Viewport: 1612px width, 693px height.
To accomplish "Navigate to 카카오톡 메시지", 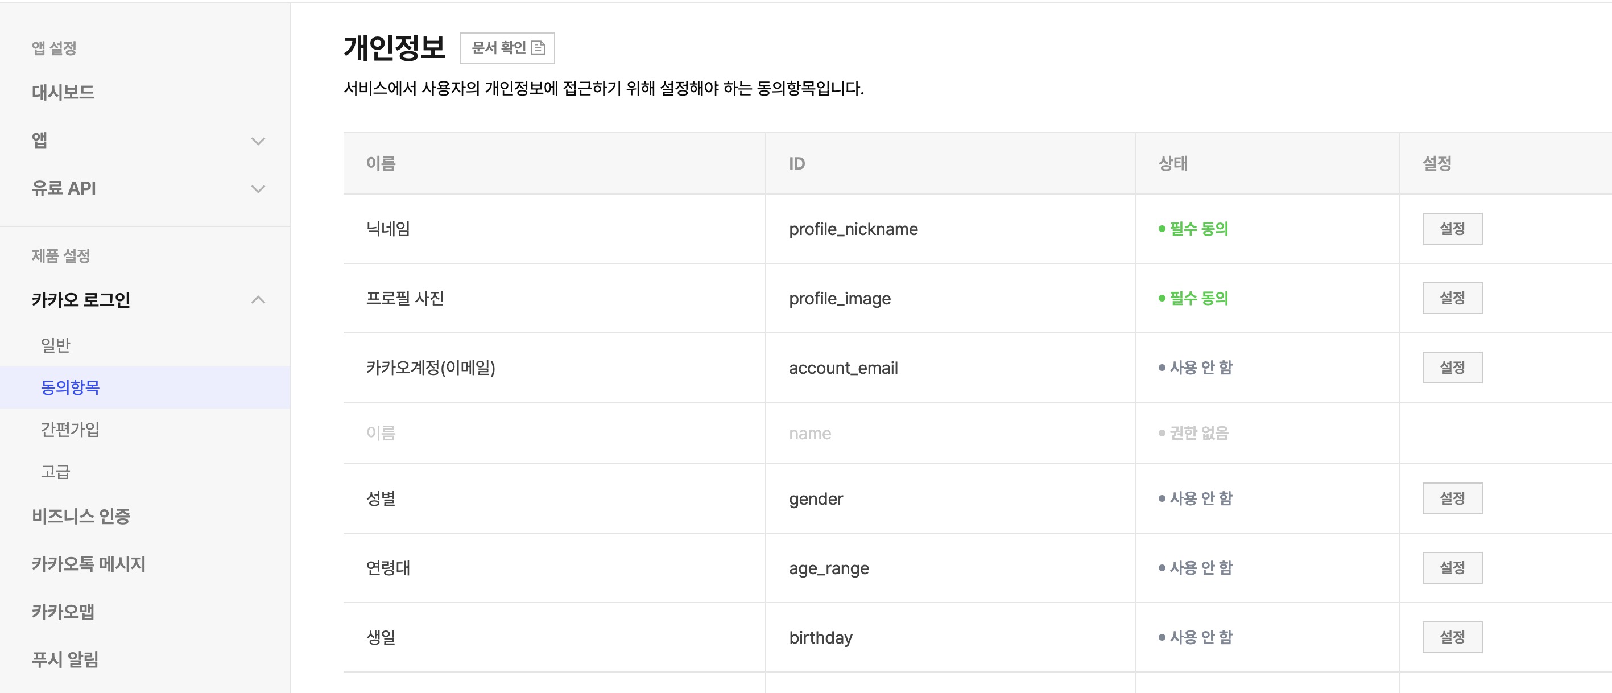I will (x=89, y=564).
